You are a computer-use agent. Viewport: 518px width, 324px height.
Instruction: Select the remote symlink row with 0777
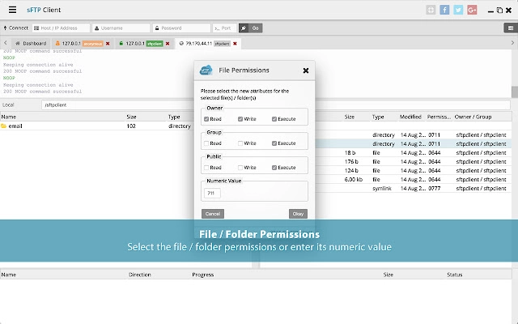pyautogui.click(x=413, y=189)
